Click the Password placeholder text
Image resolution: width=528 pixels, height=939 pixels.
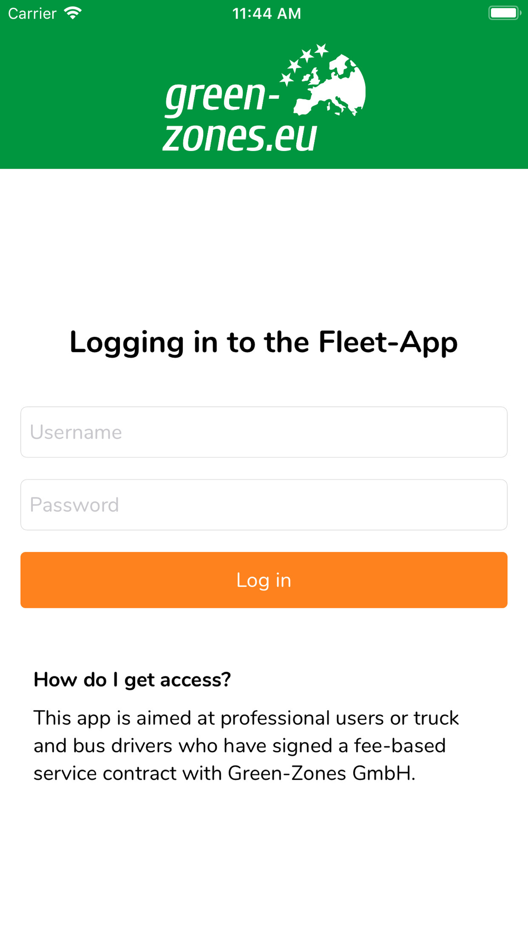pyautogui.click(x=74, y=505)
